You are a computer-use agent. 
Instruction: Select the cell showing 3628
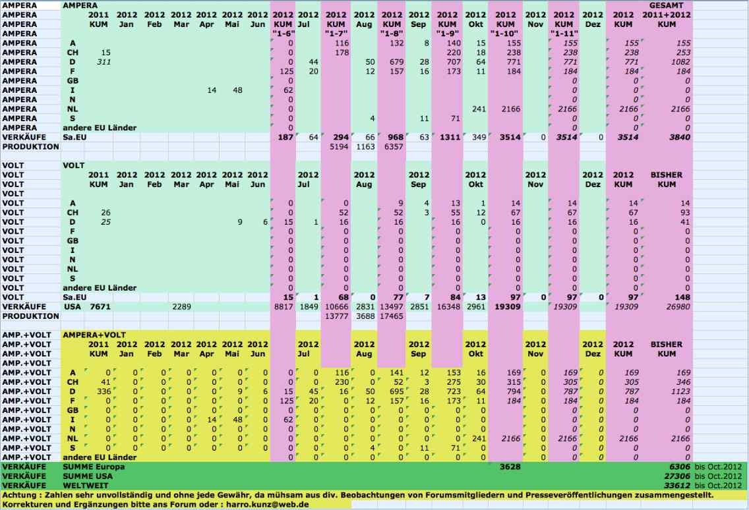tap(506, 467)
